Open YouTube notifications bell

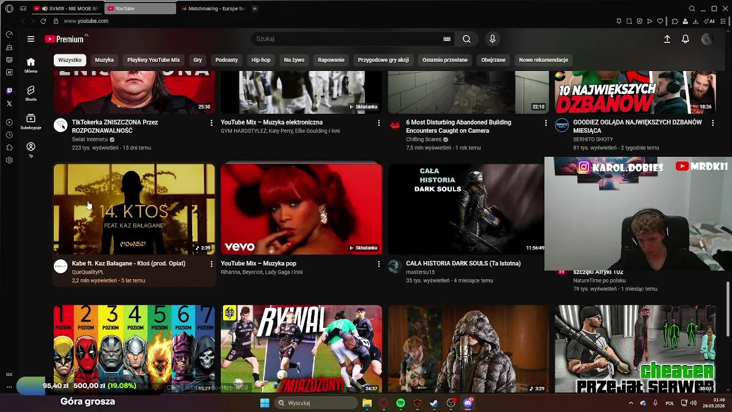(685, 39)
